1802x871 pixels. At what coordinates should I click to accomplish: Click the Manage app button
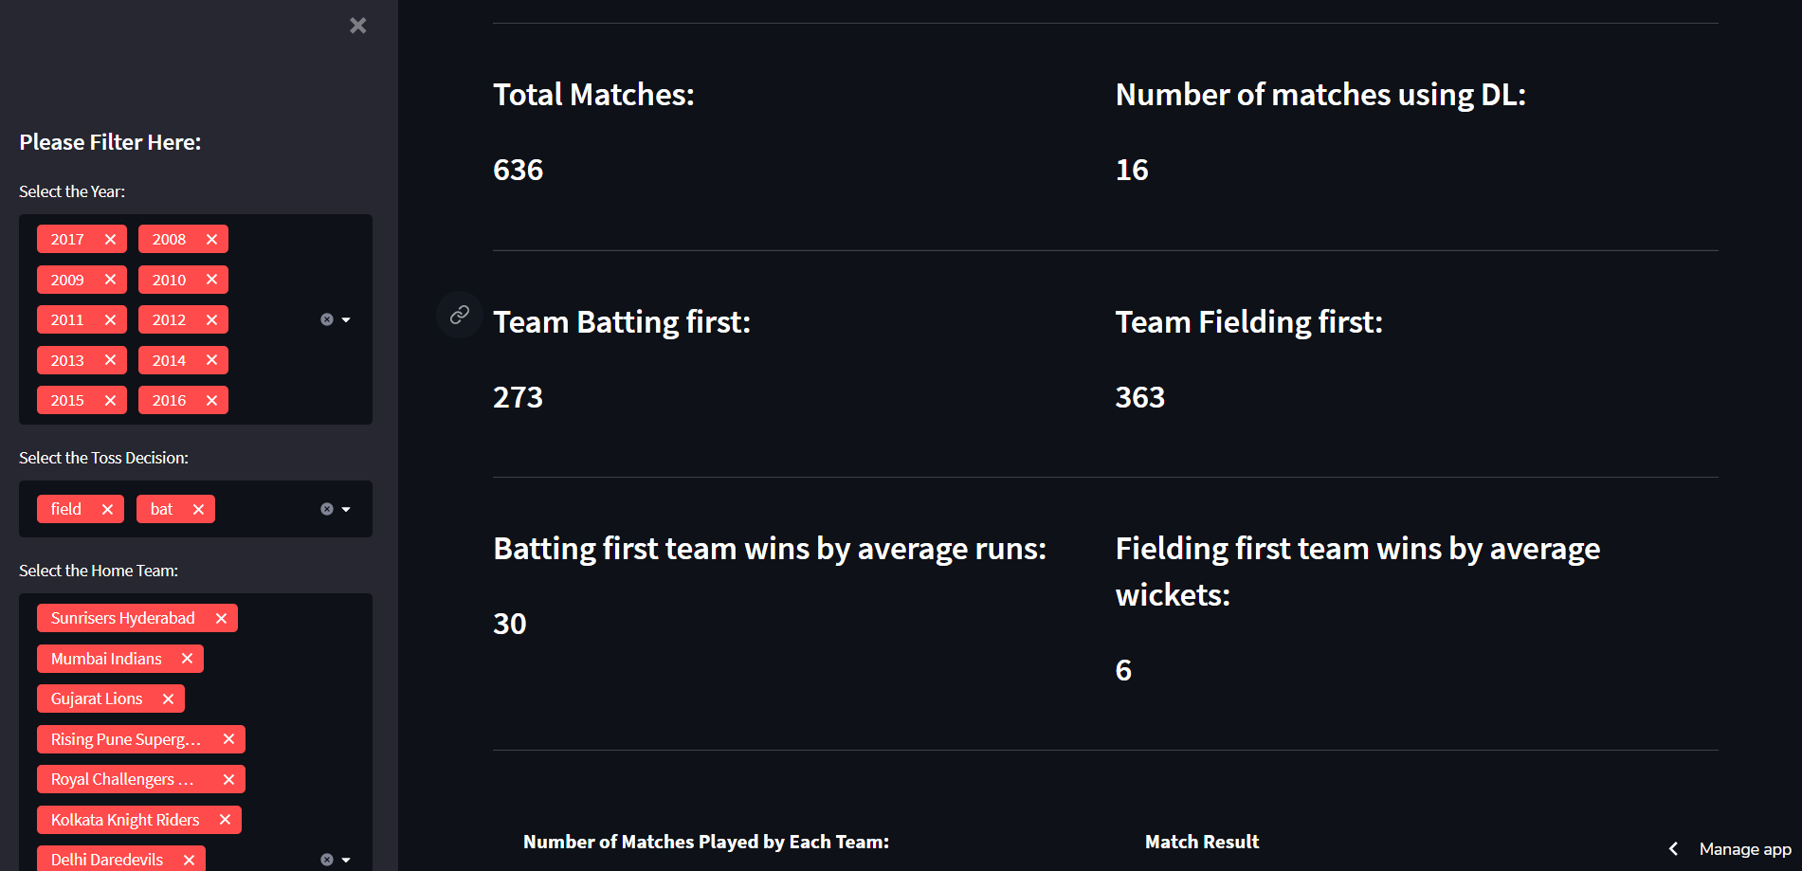[1745, 849]
